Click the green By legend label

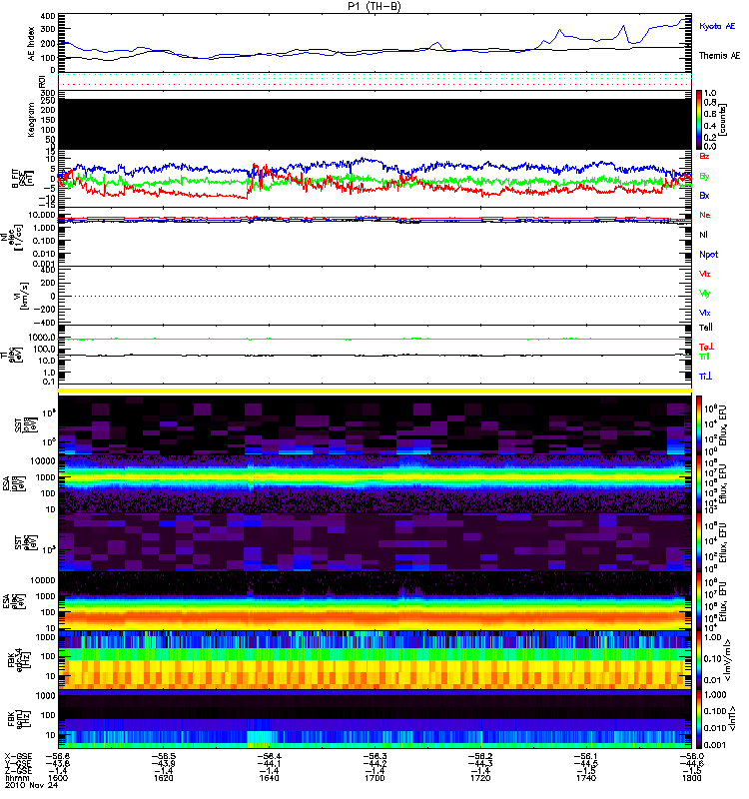tap(704, 176)
